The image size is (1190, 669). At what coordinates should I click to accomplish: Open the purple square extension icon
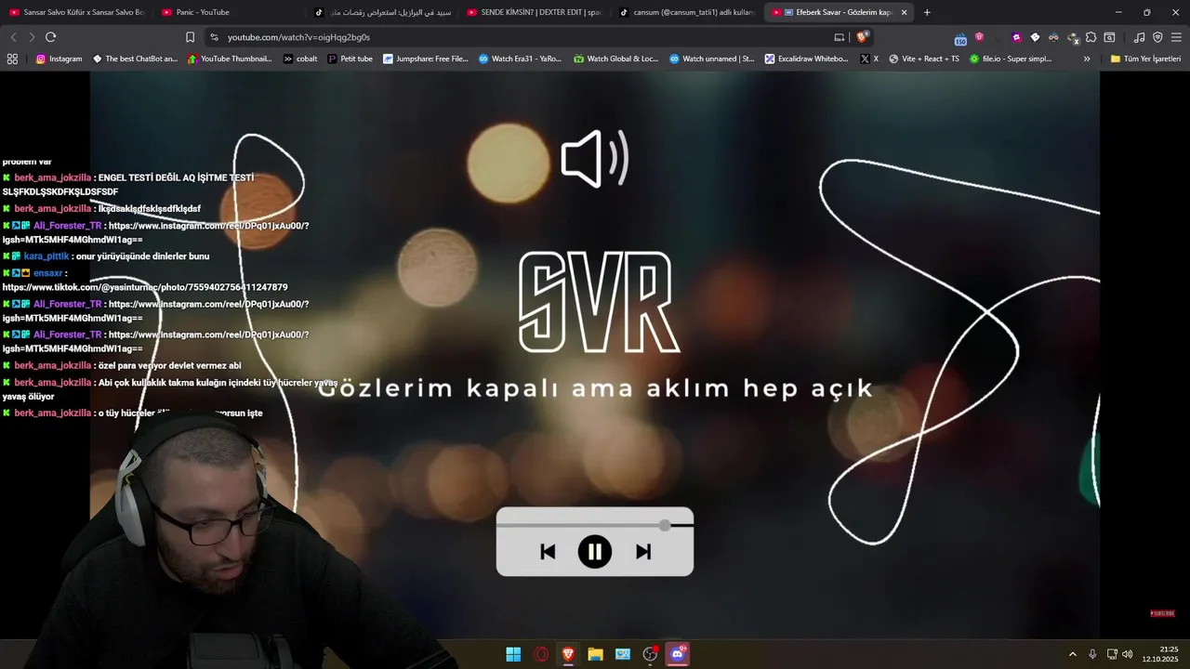click(x=1016, y=37)
